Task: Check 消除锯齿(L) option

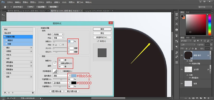Action: click(x=61, y=71)
